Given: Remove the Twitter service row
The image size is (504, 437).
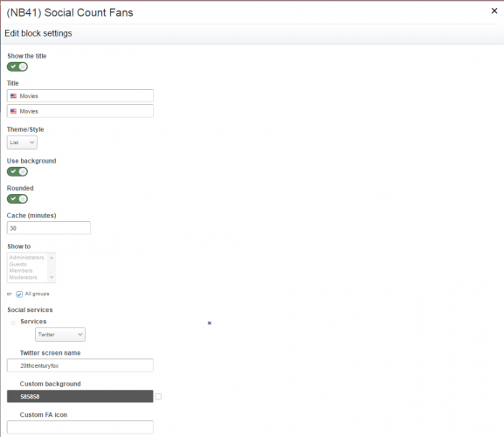Looking at the screenshot, I should click(210, 323).
